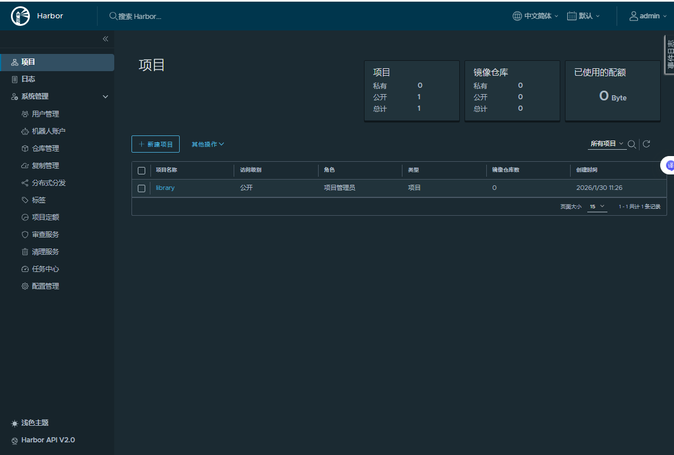Click the 项目 sidebar icon
674x455 pixels.
[x=14, y=63]
